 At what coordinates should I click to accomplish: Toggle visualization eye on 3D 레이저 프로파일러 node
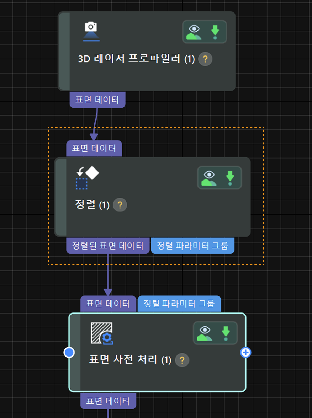pyautogui.click(x=194, y=32)
